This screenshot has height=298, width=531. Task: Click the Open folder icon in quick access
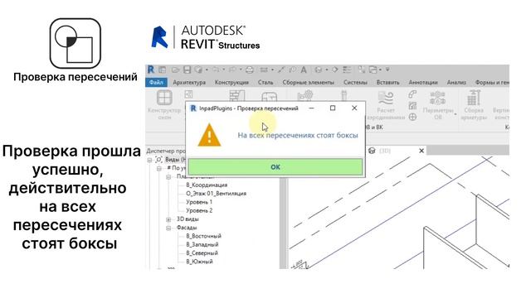[x=175, y=70]
